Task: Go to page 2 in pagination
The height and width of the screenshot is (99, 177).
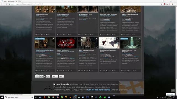Action: 40,76
